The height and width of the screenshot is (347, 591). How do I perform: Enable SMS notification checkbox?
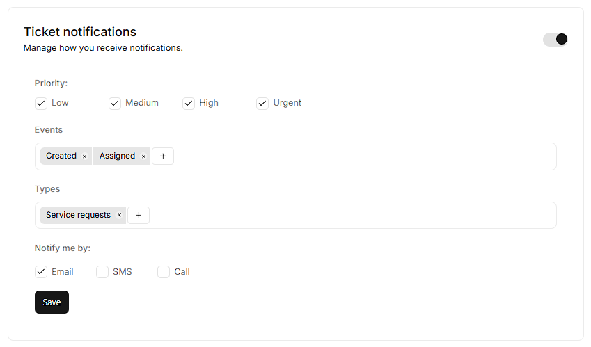pos(102,272)
